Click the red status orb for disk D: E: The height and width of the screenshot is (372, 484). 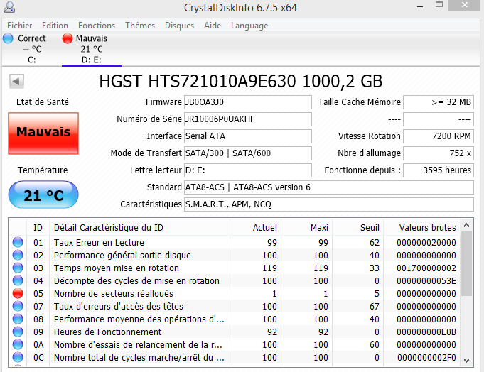click(68, 38)
